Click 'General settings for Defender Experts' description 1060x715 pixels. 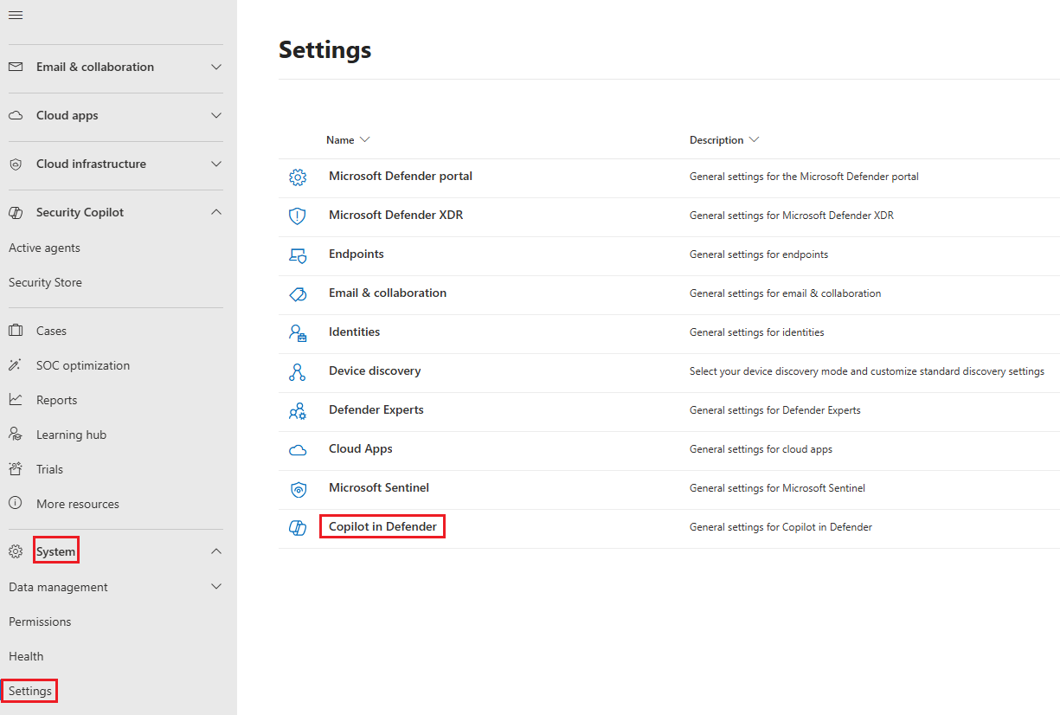[775, 409]
